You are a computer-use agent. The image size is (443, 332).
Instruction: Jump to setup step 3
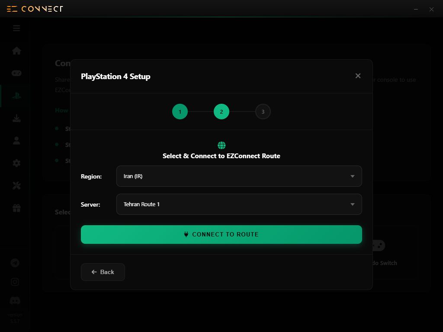click(x=263, y=112)
